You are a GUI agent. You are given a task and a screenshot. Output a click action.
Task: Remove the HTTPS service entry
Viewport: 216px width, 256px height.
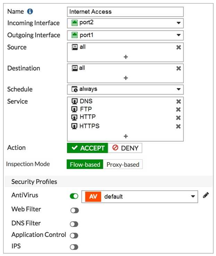179,126
